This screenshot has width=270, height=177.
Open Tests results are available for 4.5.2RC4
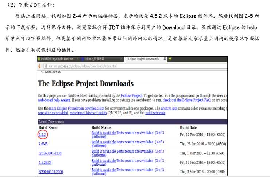pos(135,161)
